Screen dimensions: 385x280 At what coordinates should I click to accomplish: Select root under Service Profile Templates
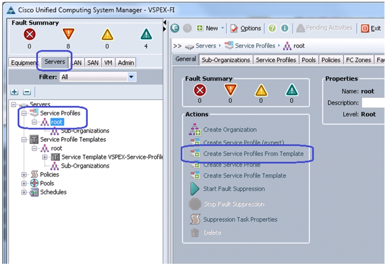pos(57,148)
